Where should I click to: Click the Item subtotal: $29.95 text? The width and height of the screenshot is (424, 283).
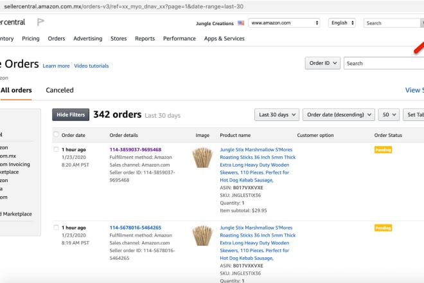point(243,210)
